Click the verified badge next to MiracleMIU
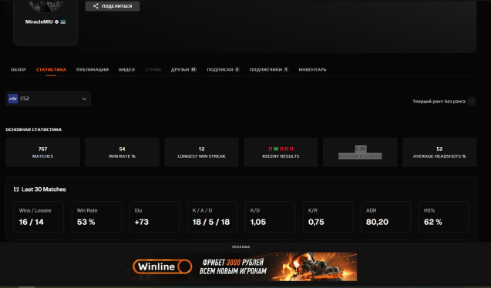The width and height of the screenshot is (491, 288). (x=57, y=22)
